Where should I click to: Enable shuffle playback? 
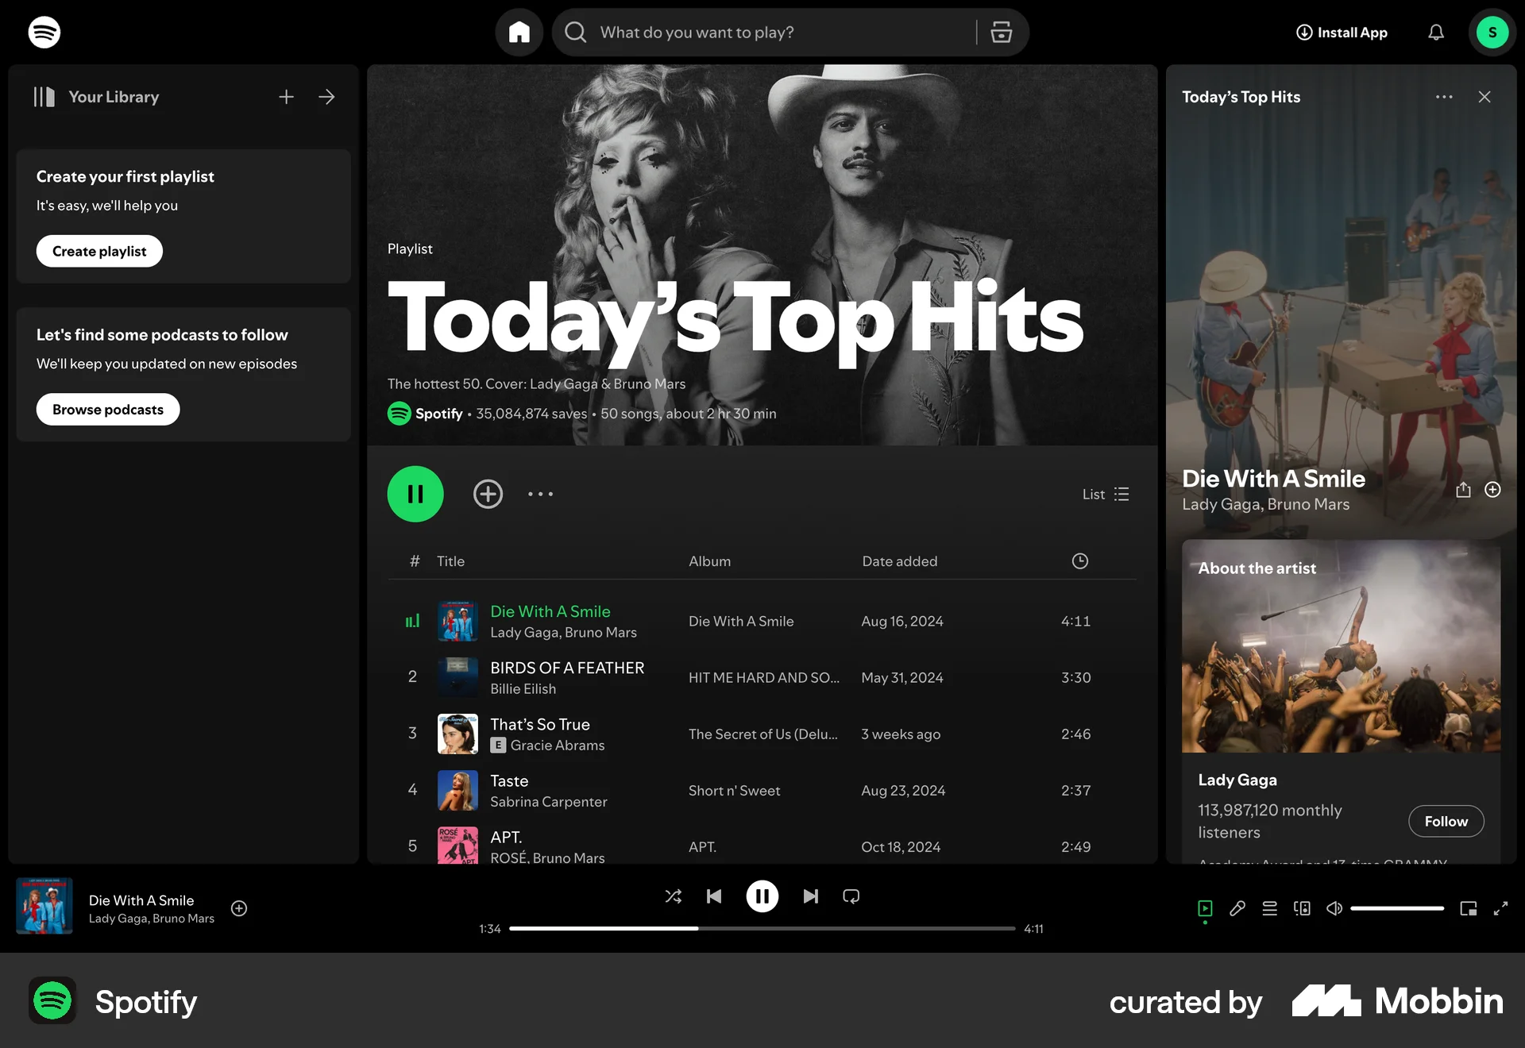673,896
